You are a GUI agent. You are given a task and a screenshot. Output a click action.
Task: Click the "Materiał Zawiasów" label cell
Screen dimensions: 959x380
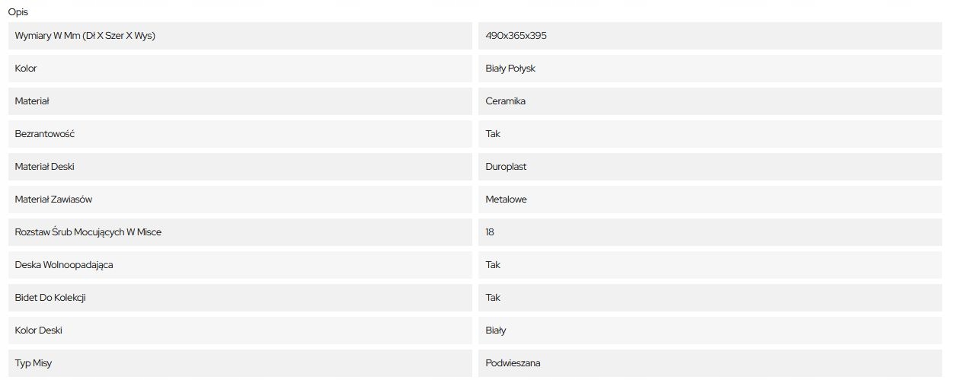pos(53,200)
